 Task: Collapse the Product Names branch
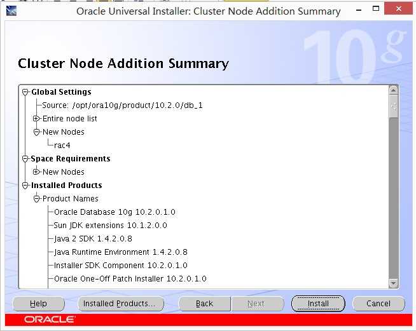(37, 198)
